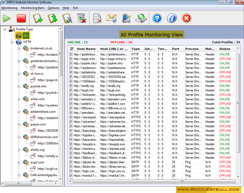Click the tree panel's scroll-down arrow
Viewport: 244px width, 193px height.
[x=60, y=179]
